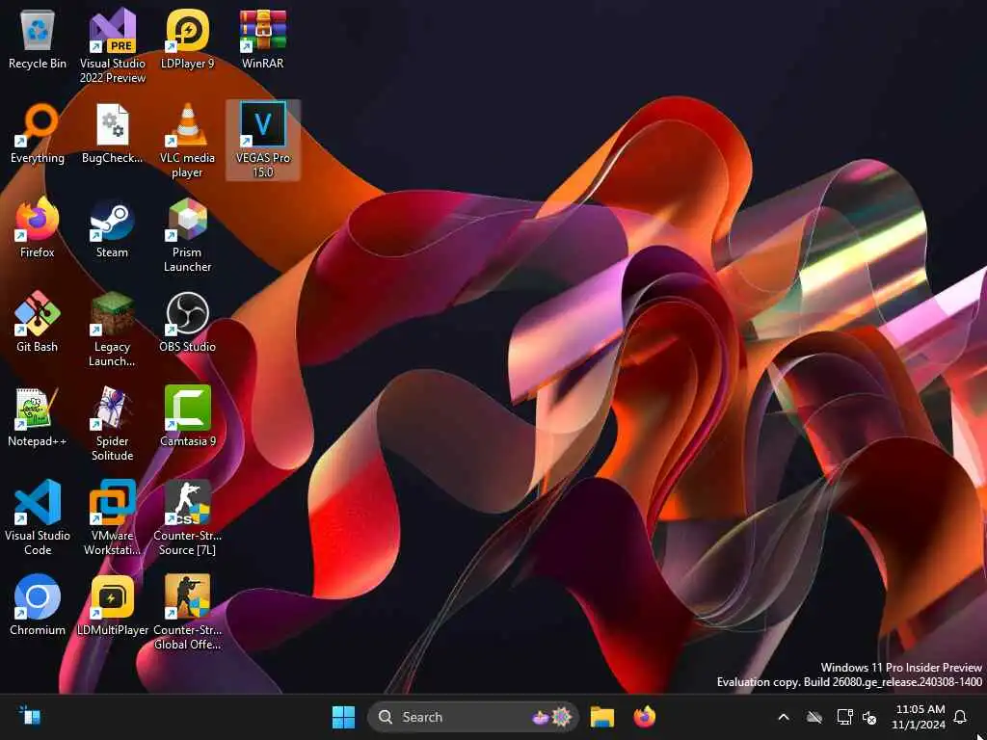Select the LDPlayer 9 shortcut

(x=187, y=40)
